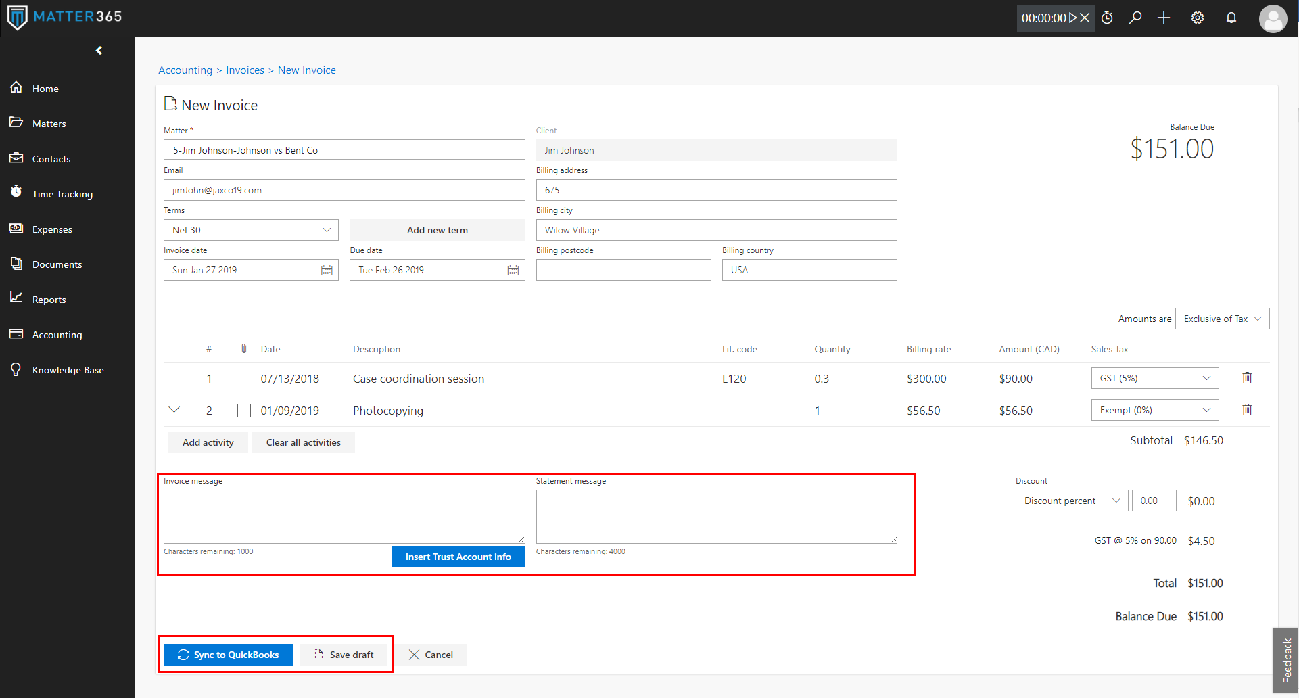Click the Save draft button
The height and width of the screenshot is (698, 1299).
point(344,655)
